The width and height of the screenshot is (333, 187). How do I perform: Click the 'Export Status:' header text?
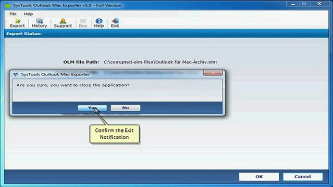pyautogui.click(x=24, y=34)
